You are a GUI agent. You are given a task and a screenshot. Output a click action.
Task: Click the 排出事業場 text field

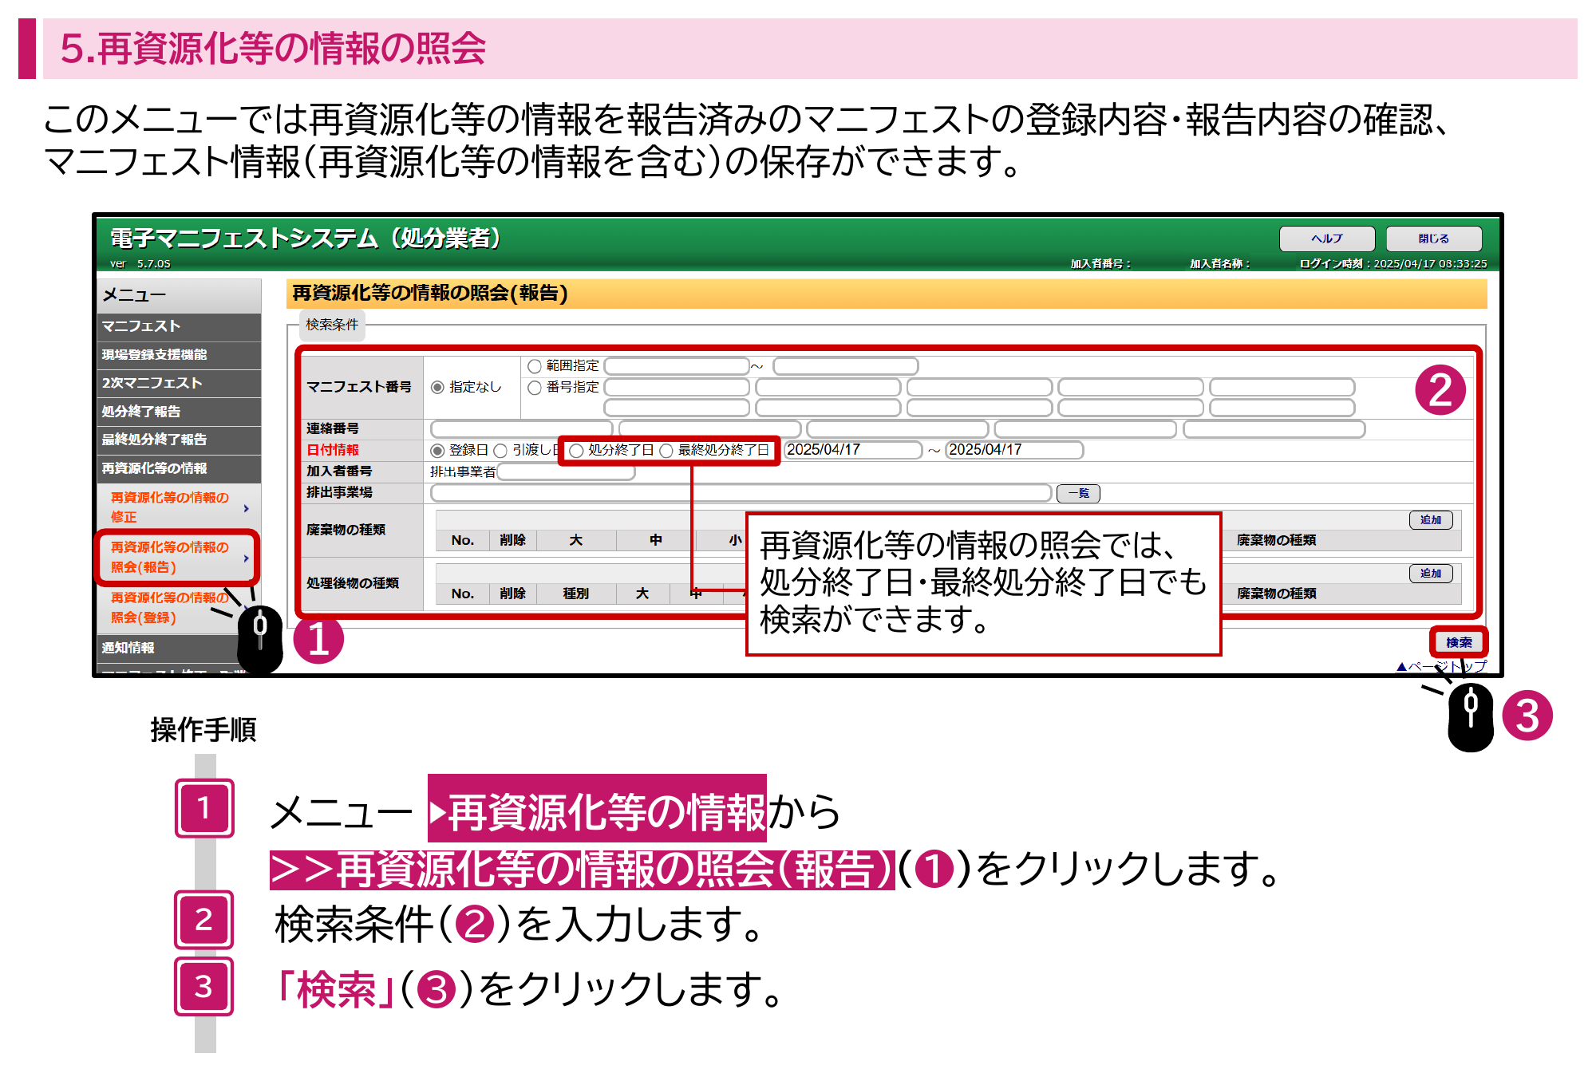point(741,493)
